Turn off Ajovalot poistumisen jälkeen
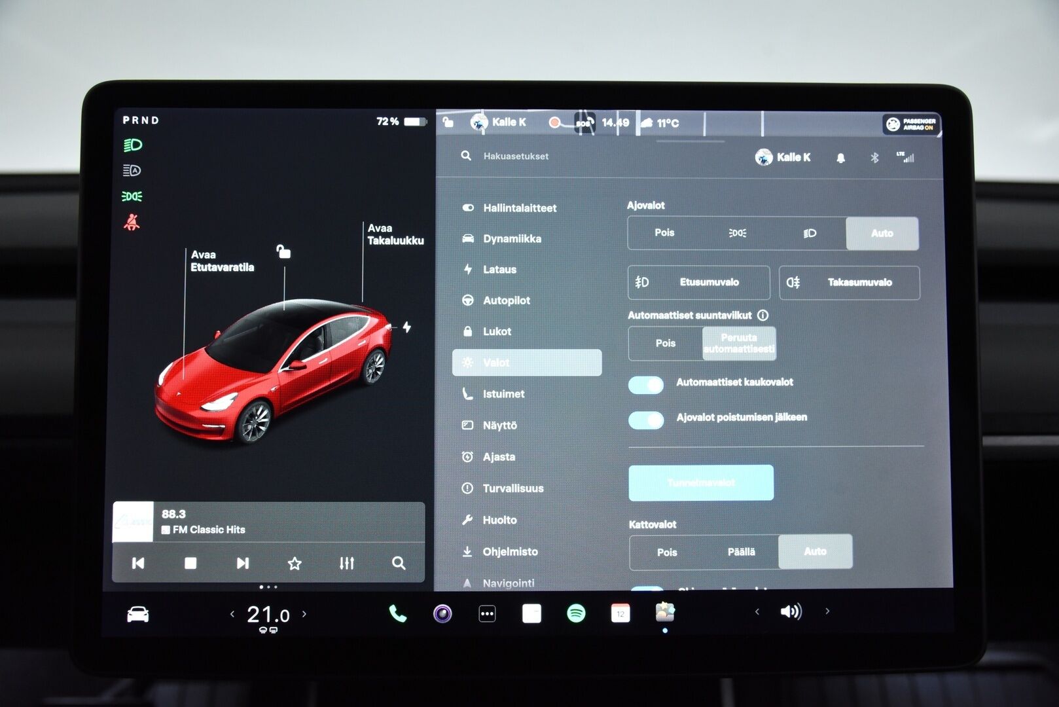 [646, 420]
